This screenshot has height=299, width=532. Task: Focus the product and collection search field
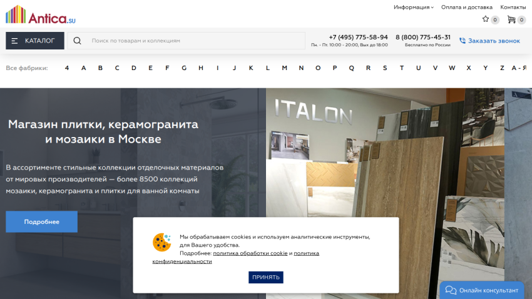pos(187,41)
